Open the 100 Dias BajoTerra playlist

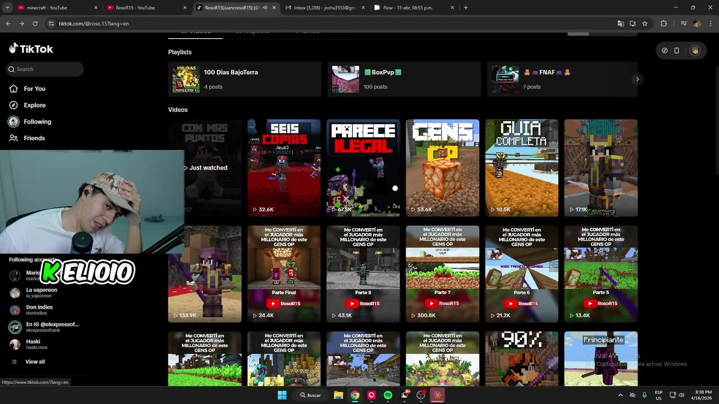(244, 79)
